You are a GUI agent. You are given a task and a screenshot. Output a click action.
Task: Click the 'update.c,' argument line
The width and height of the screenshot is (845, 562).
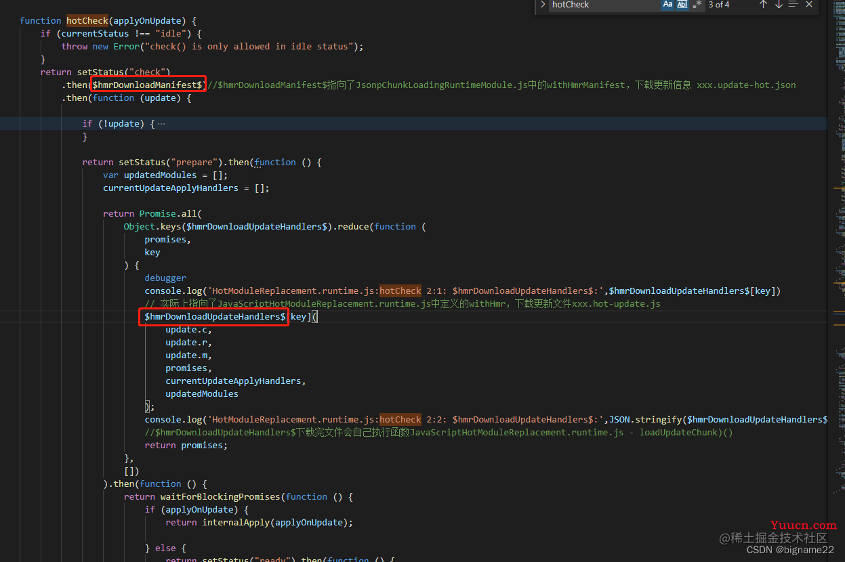pyautogui.click(x=188, y=330)
